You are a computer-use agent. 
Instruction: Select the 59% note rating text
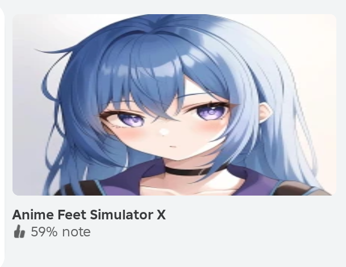pos(61,232)
